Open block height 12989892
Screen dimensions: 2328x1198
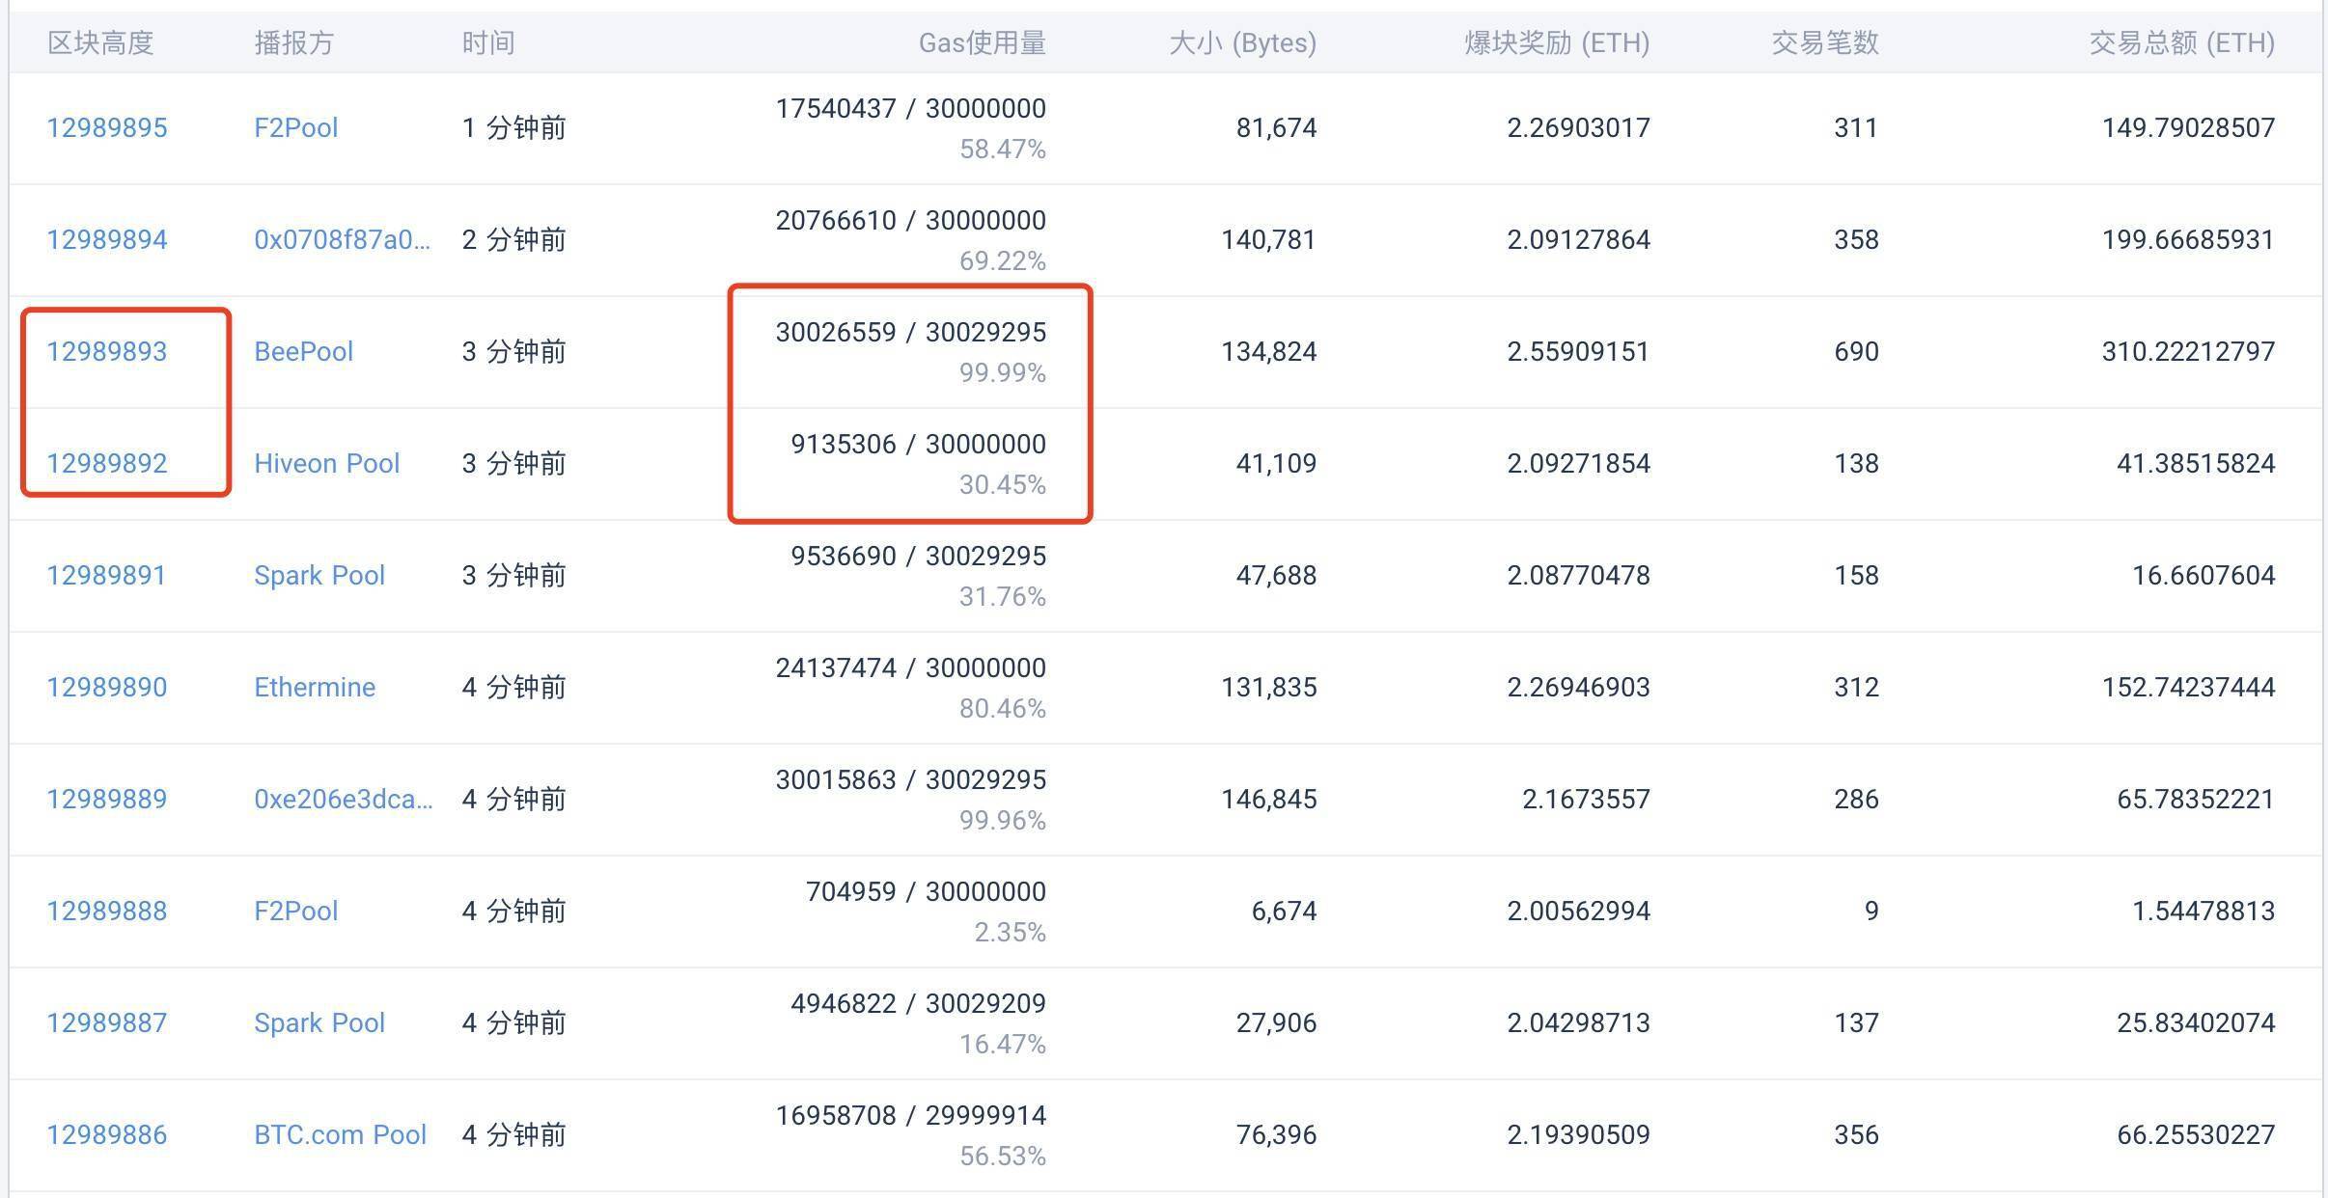coord(107,463)
